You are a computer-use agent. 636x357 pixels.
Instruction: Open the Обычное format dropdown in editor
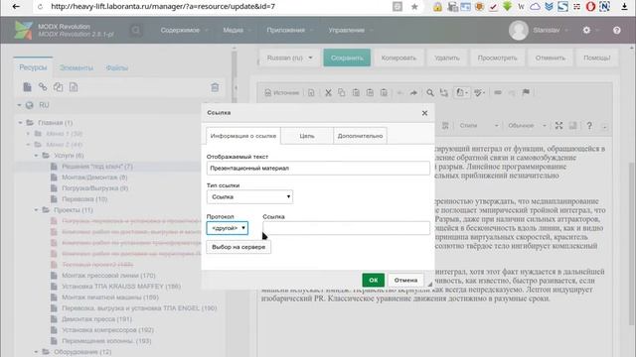click(527, 126)
